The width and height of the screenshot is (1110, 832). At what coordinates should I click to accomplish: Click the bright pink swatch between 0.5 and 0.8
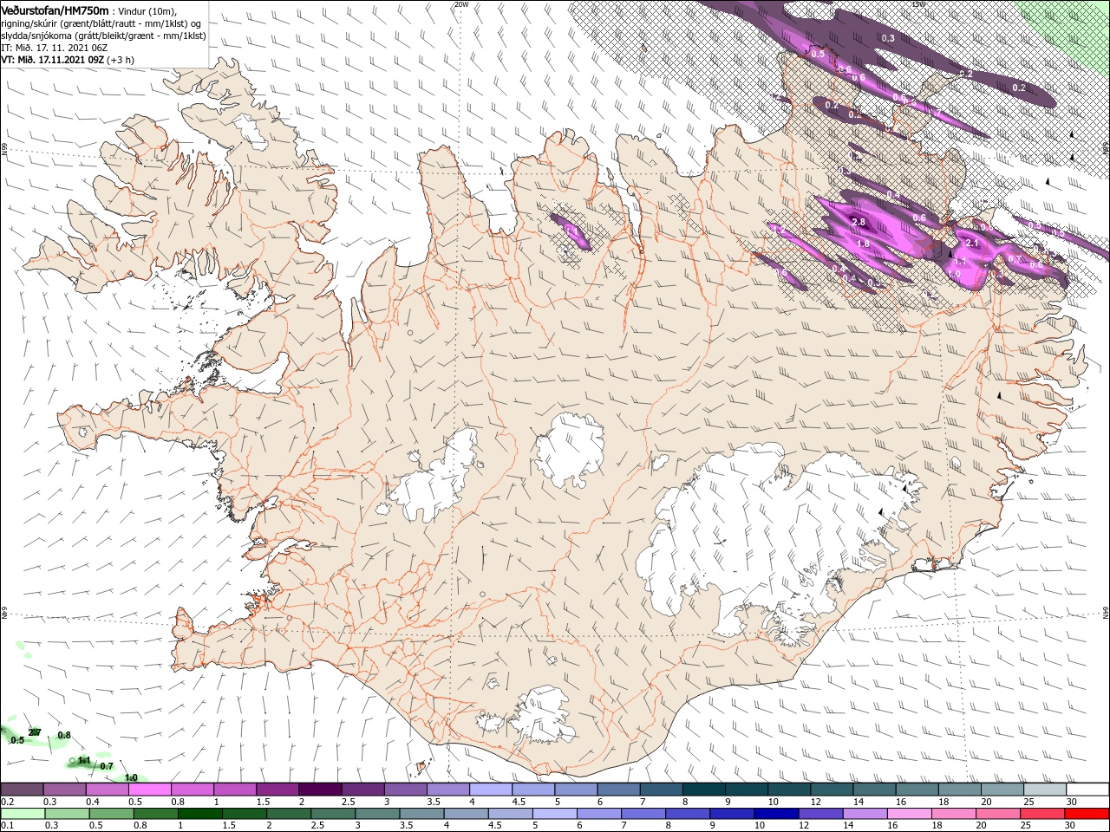click(150, 790)
